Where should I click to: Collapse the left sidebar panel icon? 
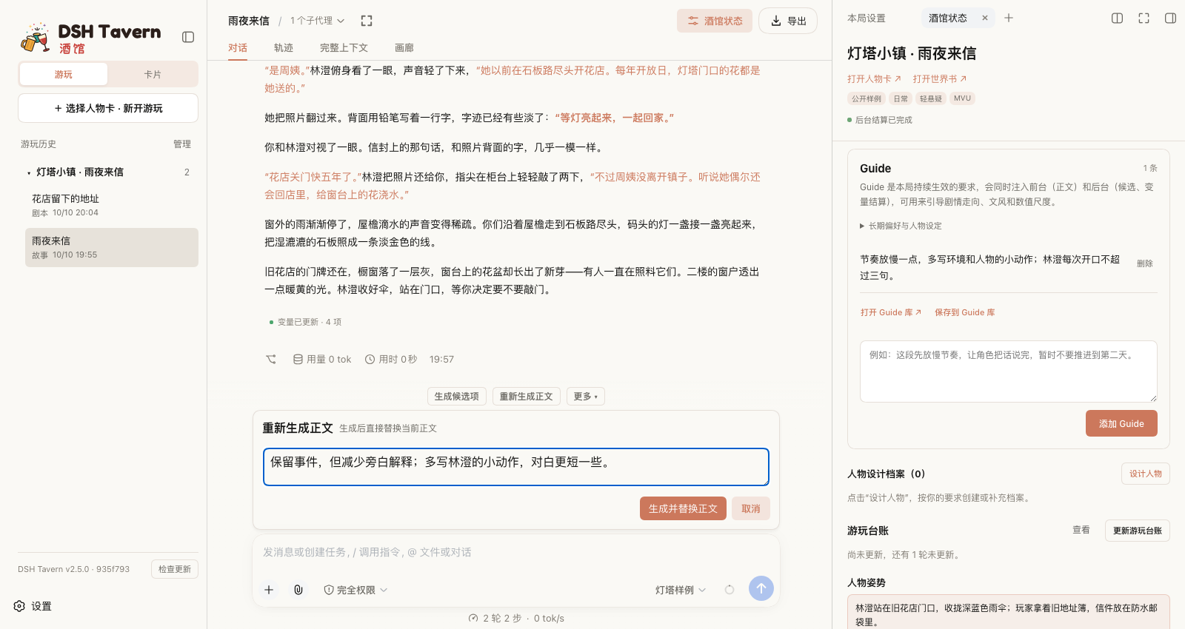coord(188,37)
